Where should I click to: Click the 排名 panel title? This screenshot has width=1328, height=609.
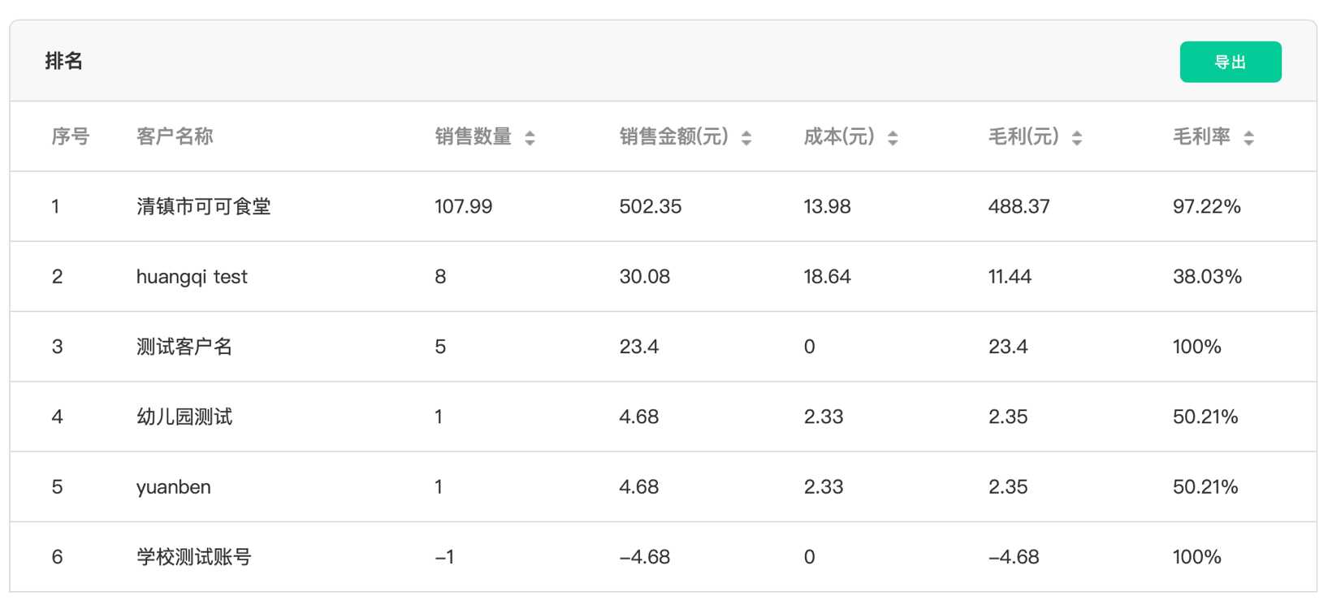coord(63,61)
